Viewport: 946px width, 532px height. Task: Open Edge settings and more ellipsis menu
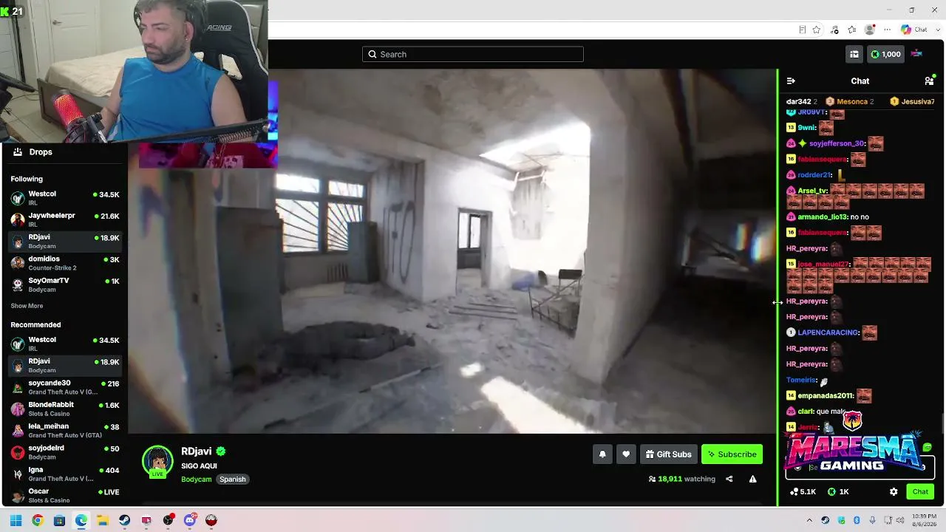888,30
